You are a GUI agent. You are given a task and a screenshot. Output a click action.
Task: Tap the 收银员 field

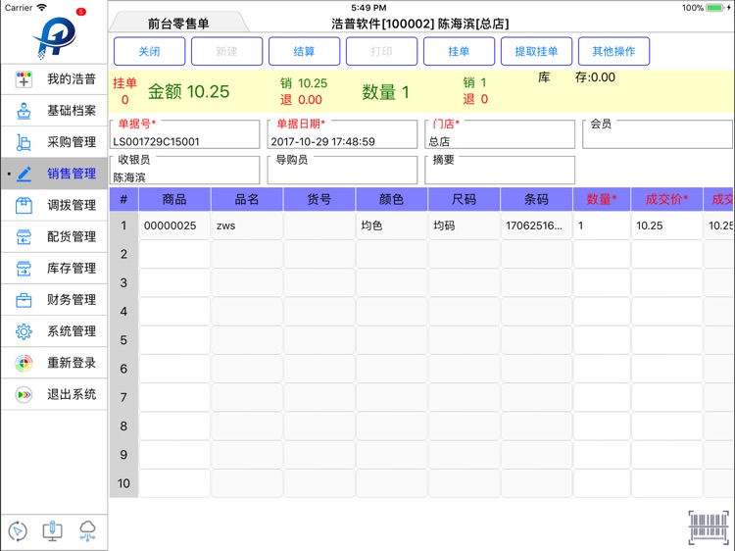[184, 171]
